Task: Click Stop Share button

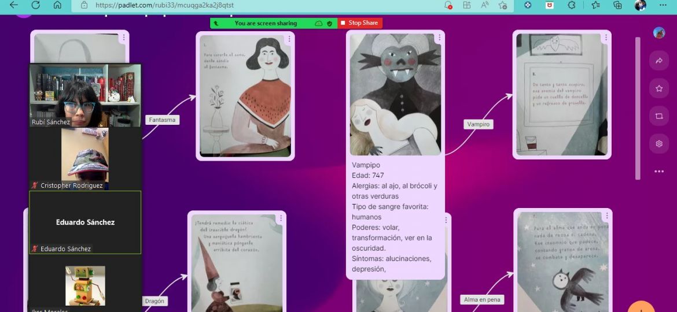Action: (360, 23)
